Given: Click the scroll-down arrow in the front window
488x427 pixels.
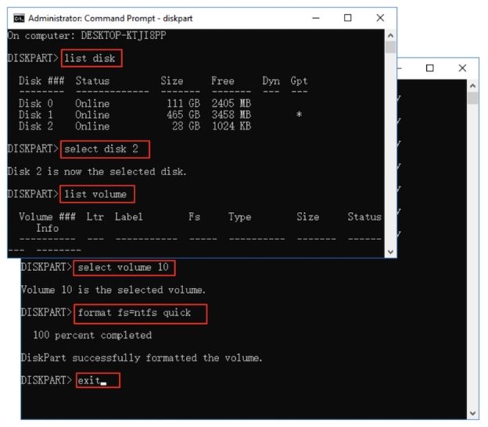Looking at the screenshot, I should (390, 251).
